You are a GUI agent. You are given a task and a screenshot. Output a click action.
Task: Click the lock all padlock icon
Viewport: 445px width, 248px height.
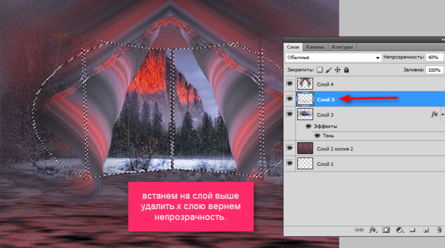[346, 70]
